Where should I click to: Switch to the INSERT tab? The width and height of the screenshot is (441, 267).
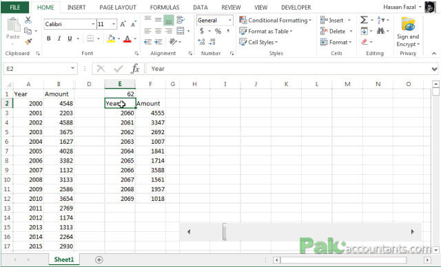(x=76, y=8)
